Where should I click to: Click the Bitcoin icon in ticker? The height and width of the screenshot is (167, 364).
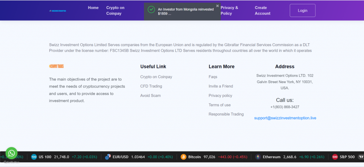tap(184, 157)
